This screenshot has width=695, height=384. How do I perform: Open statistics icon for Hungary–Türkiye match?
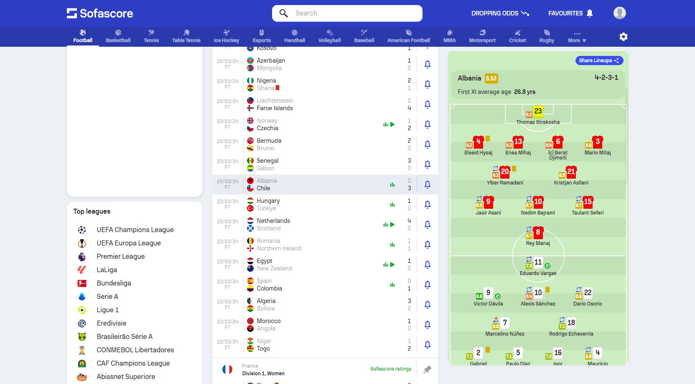pos(392,205)
